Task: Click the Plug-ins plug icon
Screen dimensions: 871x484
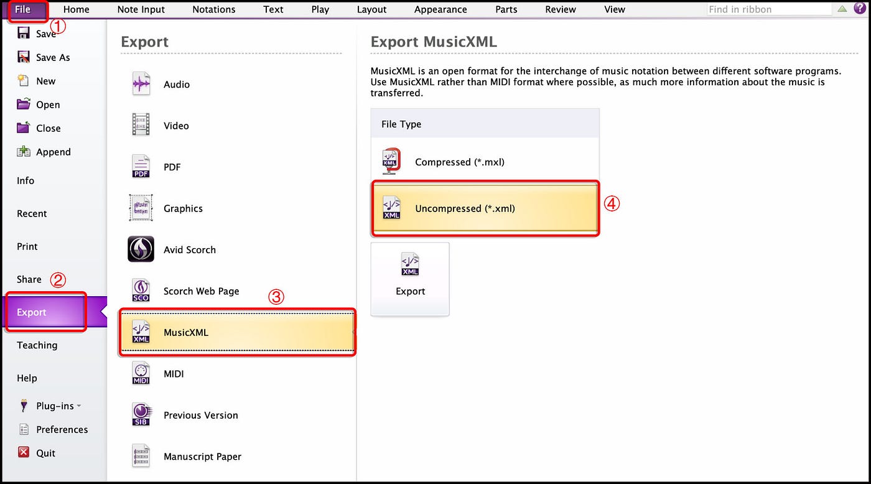Action: (24, 406)
